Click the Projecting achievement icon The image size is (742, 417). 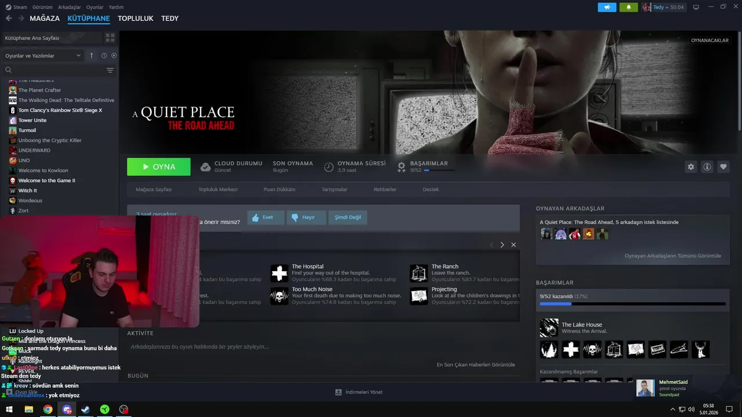(419, 296)
